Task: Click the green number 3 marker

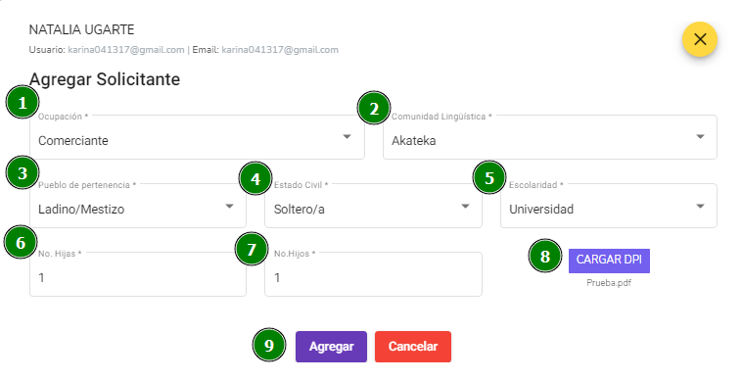Action: (x=23, y=172)
